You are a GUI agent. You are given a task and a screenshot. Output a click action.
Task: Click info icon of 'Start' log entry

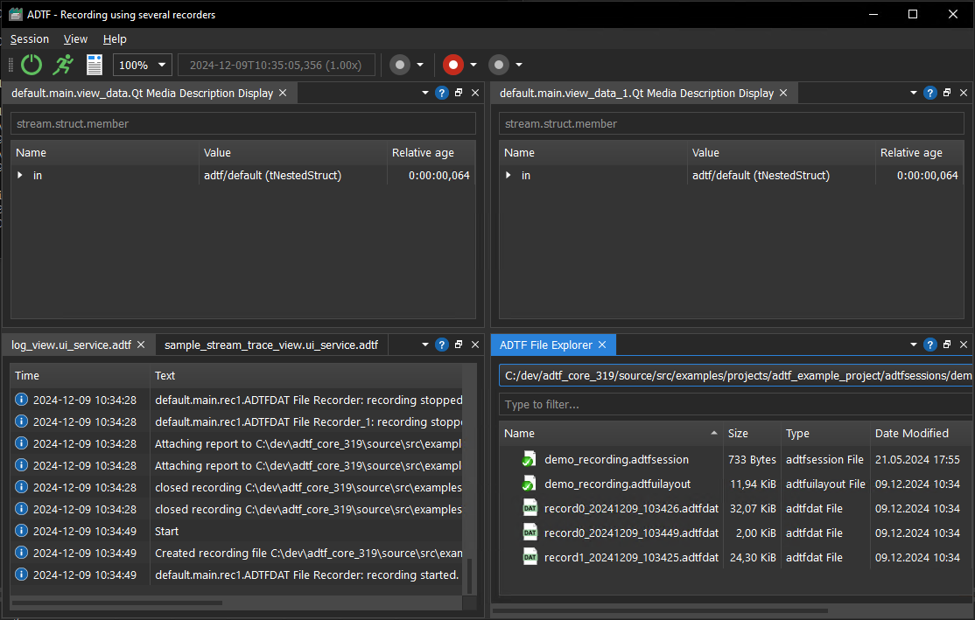click(x=21, y=531)
